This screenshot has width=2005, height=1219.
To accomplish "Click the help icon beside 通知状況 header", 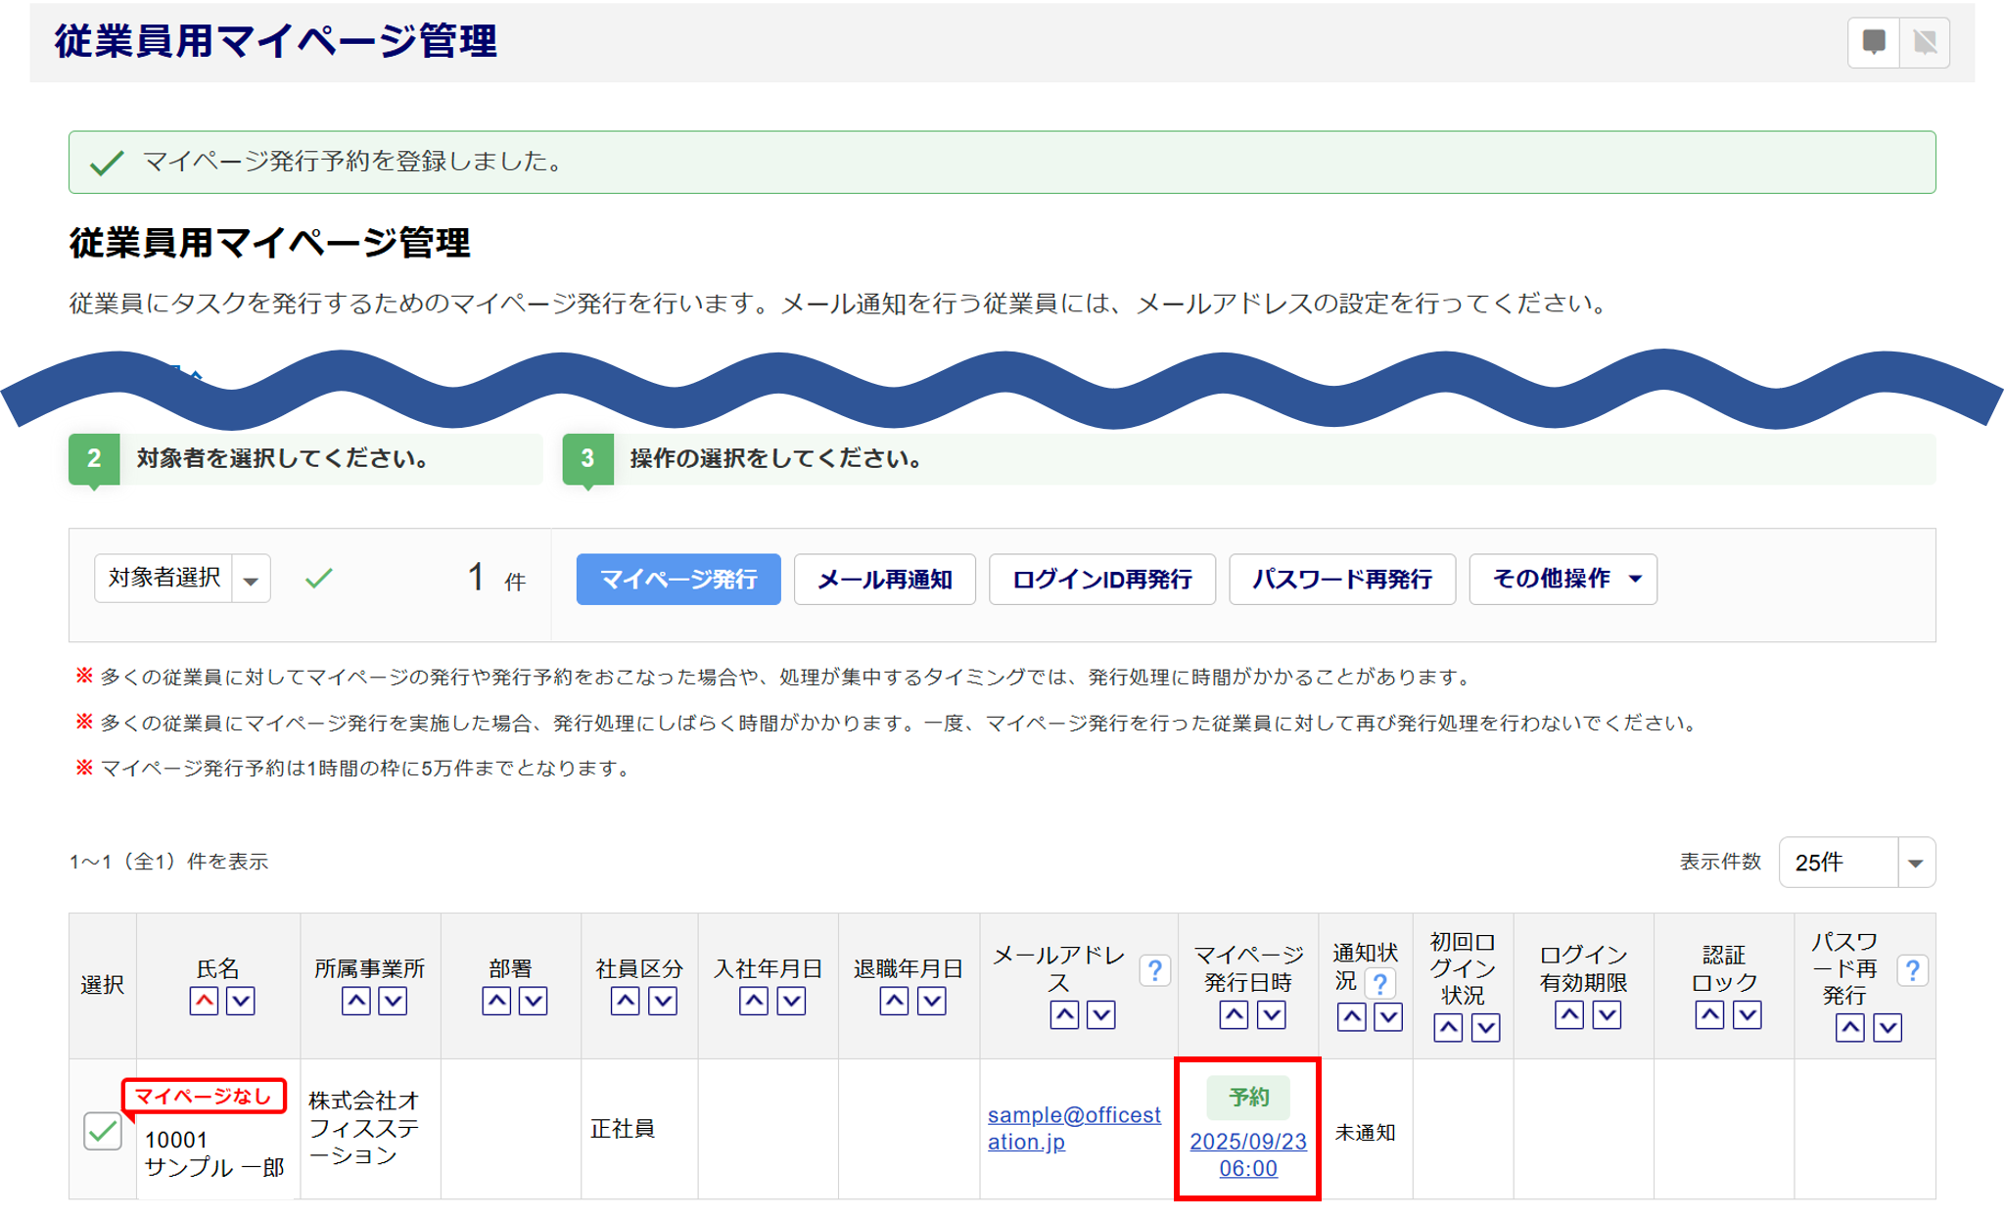I will (1379, 983).
